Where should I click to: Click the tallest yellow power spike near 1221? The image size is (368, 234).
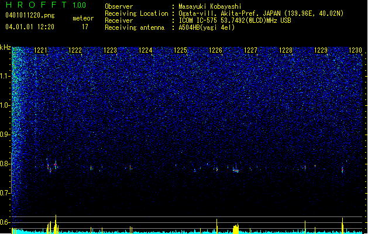pos(56,224)
